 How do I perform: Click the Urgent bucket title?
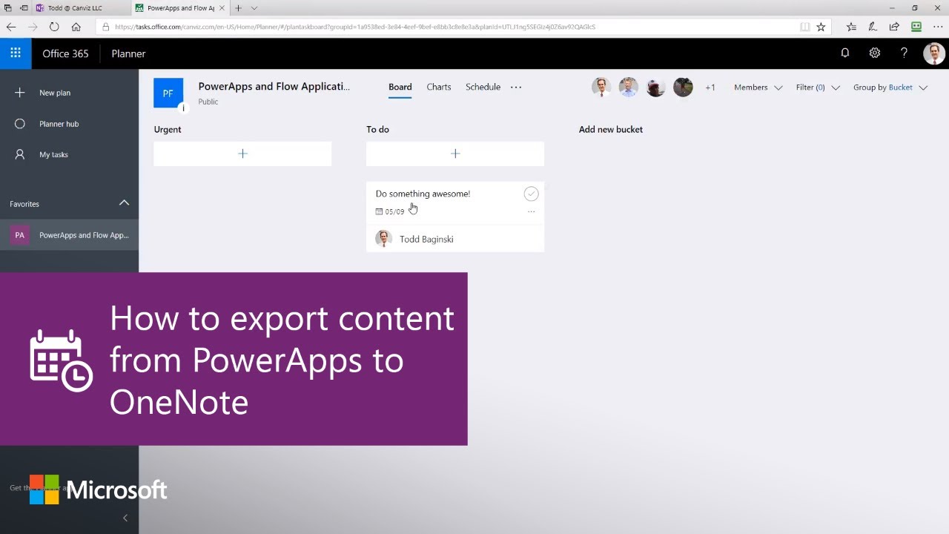tap(168, 129)
